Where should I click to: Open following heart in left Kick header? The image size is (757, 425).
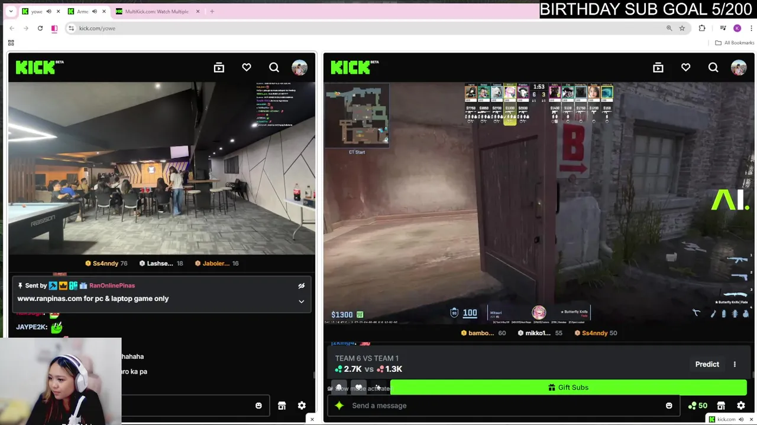pyautogui.click(x=247, y=68)
